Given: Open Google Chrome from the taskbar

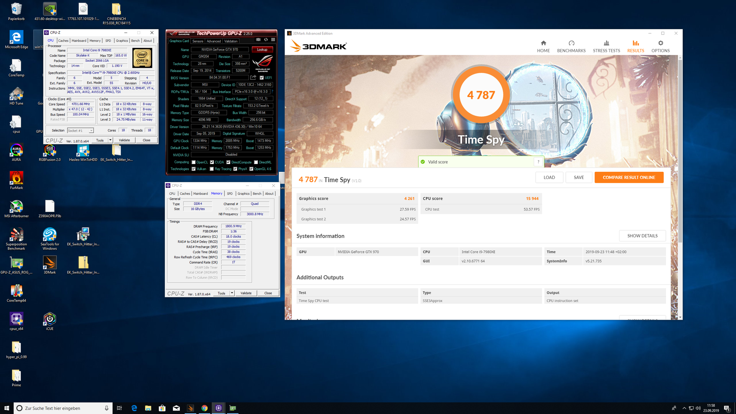Looking at the screenshot, I should (204, 408).
